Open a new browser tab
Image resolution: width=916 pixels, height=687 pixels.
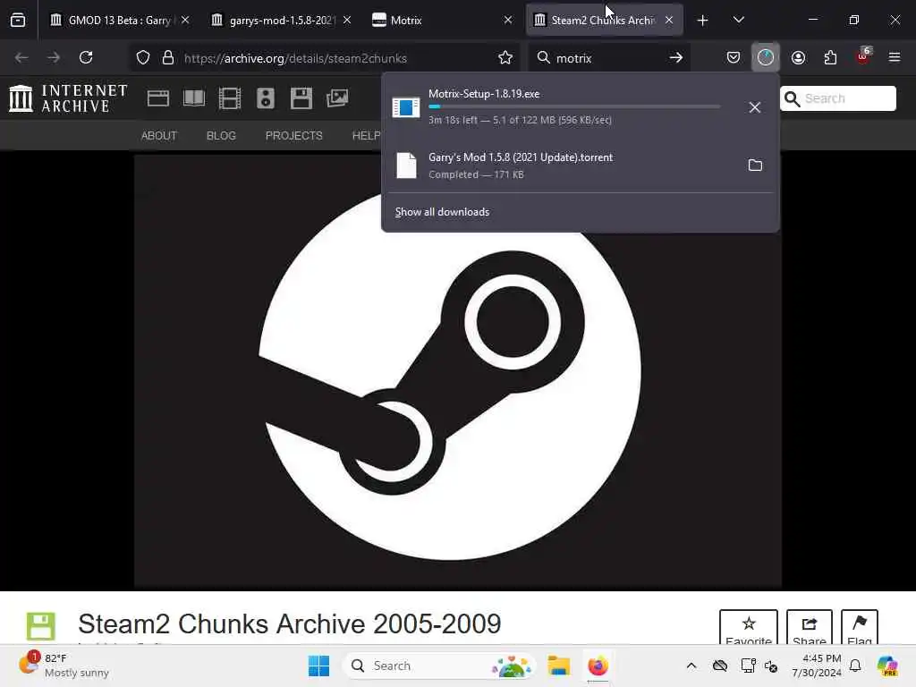pyautogui.click(x=703, y=21)
